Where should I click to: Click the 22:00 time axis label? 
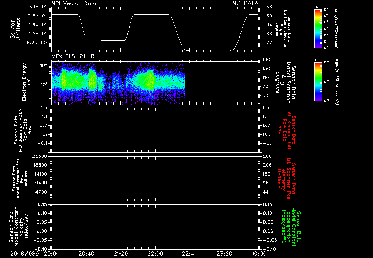[155, 254]
